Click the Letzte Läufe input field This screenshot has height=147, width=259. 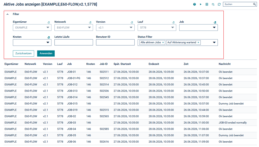tap(74, 42)
